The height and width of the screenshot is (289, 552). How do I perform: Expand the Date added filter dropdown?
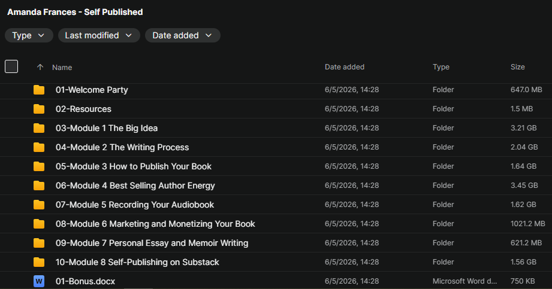coord(183,35)
